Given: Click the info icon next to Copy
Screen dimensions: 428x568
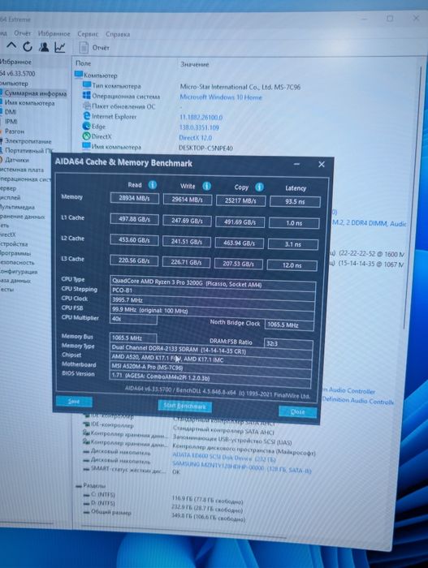Looking at the screenshot, I should [259, 187].
